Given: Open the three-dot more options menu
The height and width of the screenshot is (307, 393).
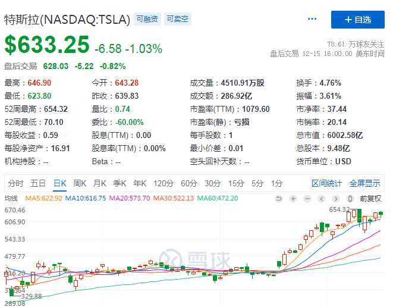Looking at the screenshot, I should tap(312, 19).
